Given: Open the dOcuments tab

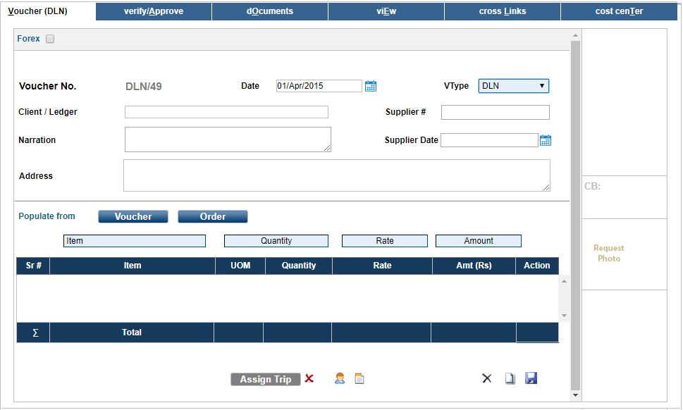Looking at the screenshot, I should point(270,11).
